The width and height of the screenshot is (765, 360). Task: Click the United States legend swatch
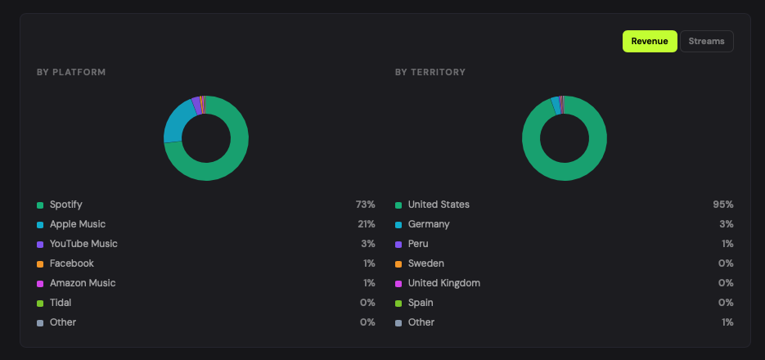(x=398, y=205)
